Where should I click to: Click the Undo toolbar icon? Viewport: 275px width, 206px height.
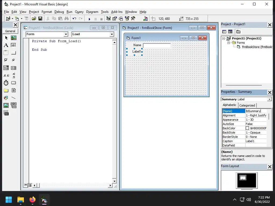74,19
